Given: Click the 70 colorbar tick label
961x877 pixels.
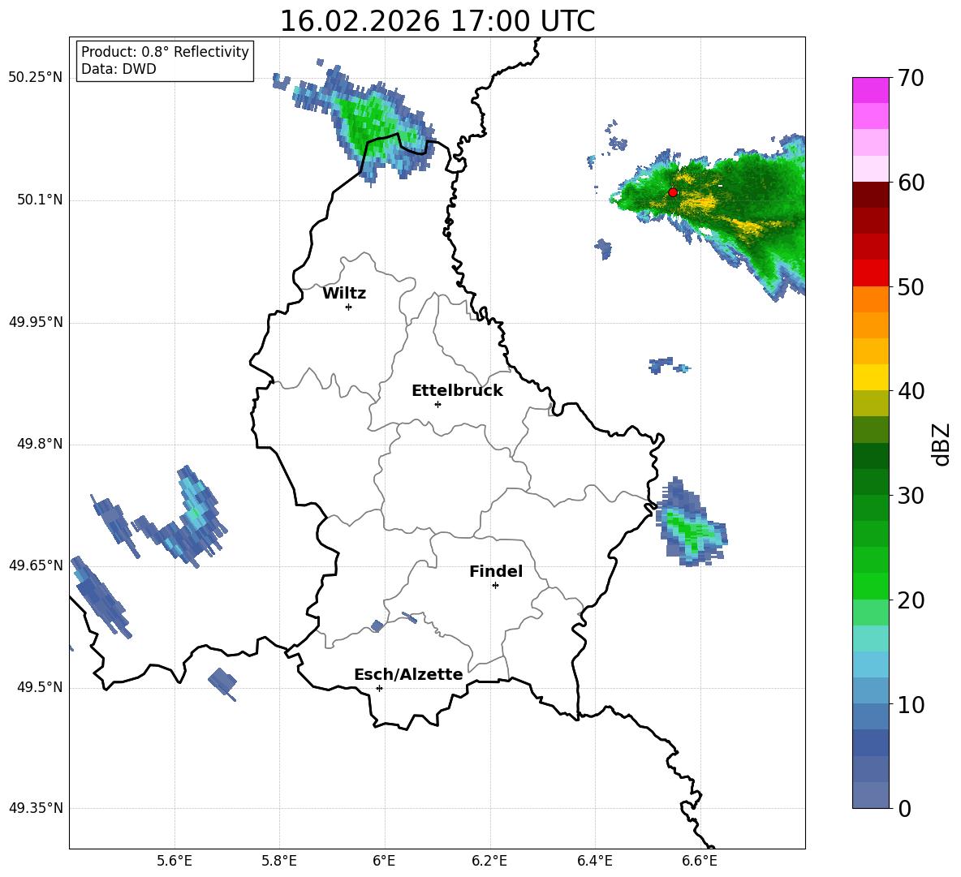Looking at the screenshot, I should 911,78.
